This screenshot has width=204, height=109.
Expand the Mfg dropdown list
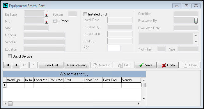pyautogui.click(x=47, y=21)
